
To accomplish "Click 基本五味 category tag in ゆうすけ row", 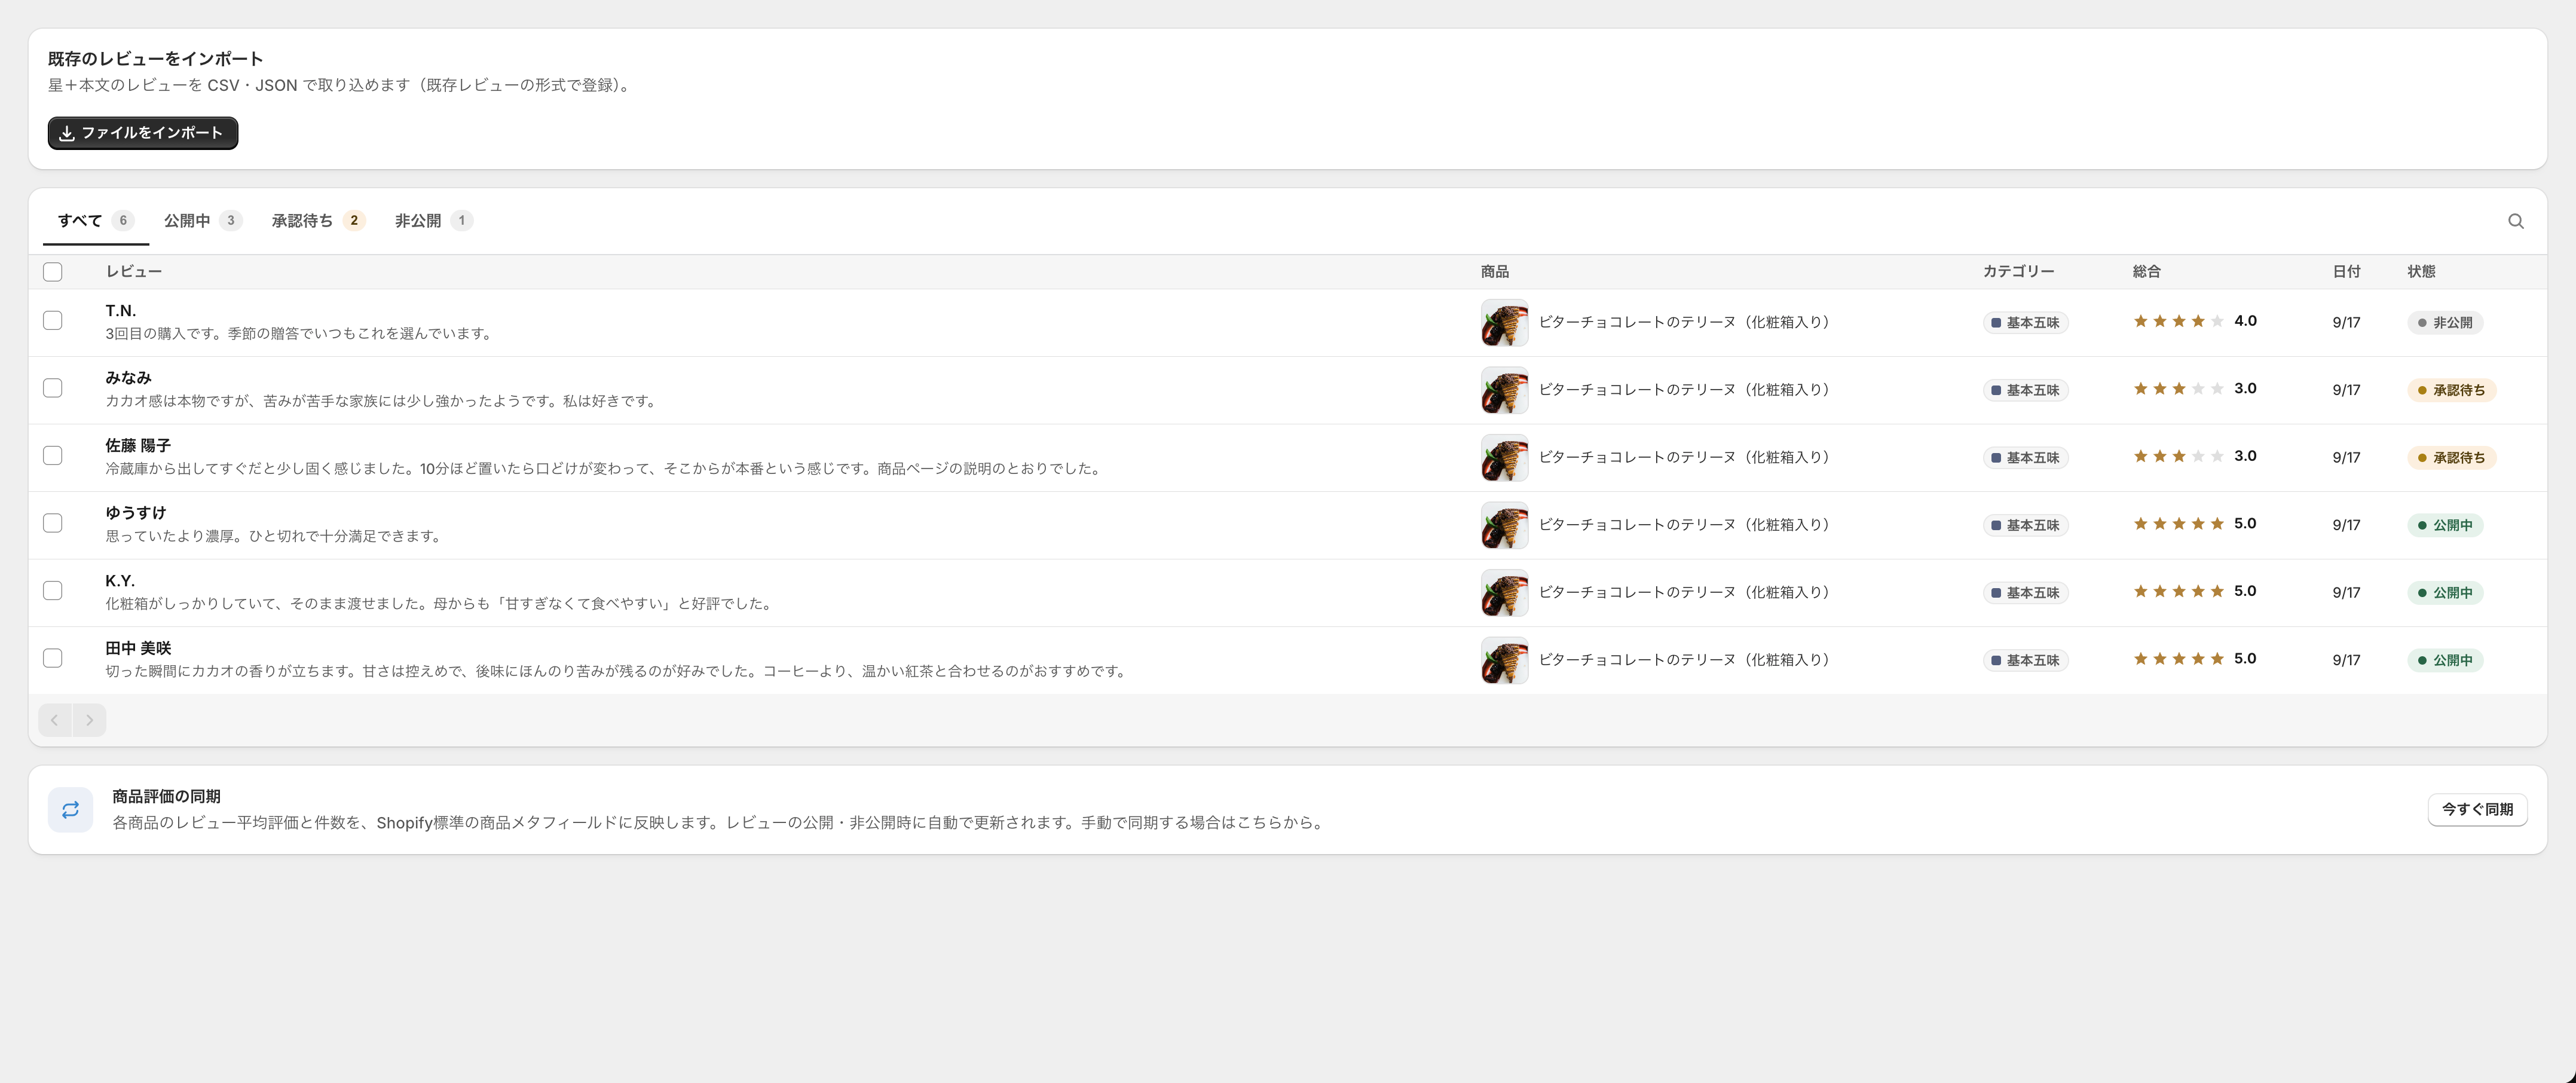I will click(2025, 525).
